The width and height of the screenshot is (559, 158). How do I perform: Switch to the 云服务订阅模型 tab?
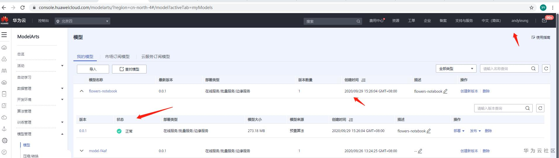(x=156, y=57)
